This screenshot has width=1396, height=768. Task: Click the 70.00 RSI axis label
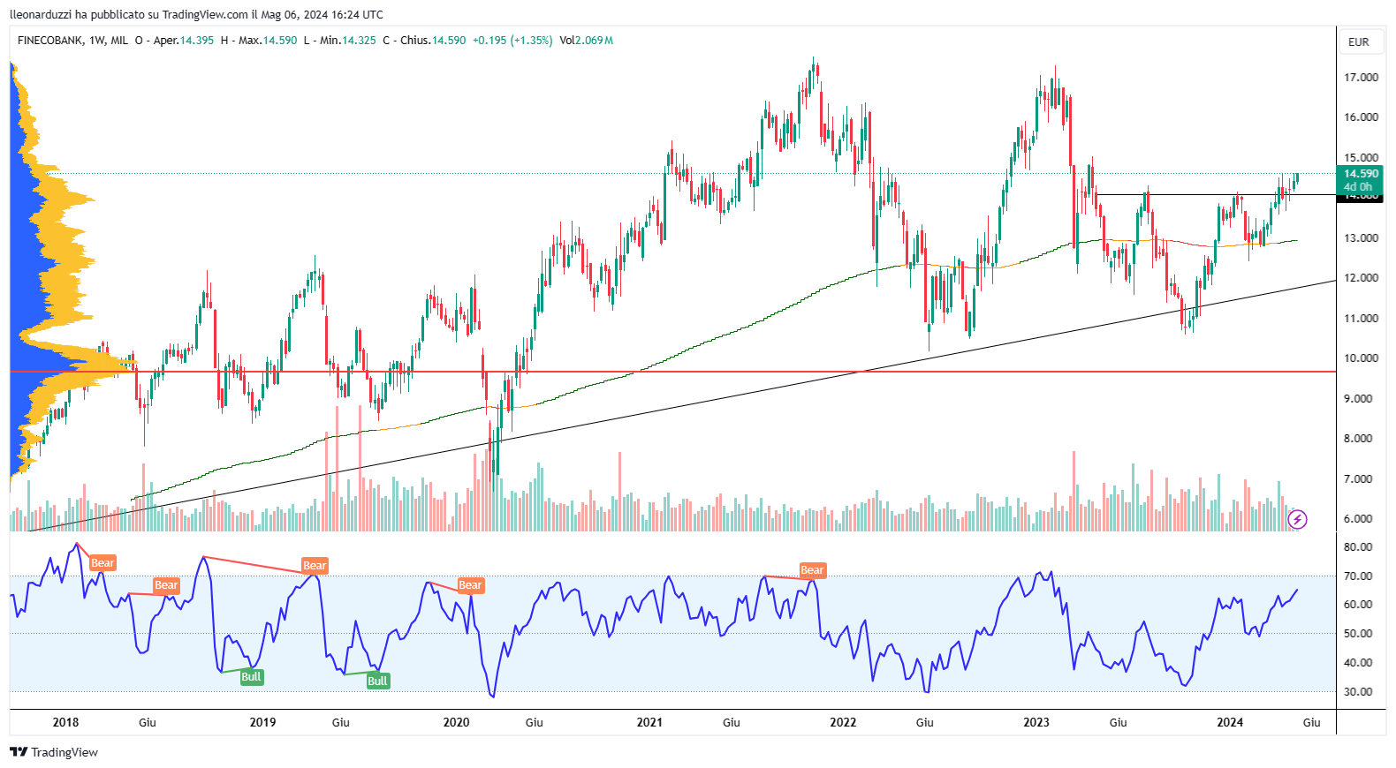(1358, 576)
